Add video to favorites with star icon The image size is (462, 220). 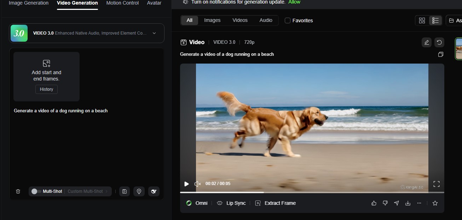tap(435, 203)
